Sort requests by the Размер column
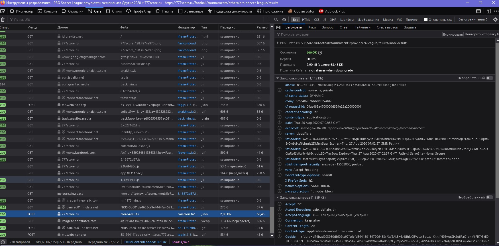 pyautogui.click(x=262, y=27)
